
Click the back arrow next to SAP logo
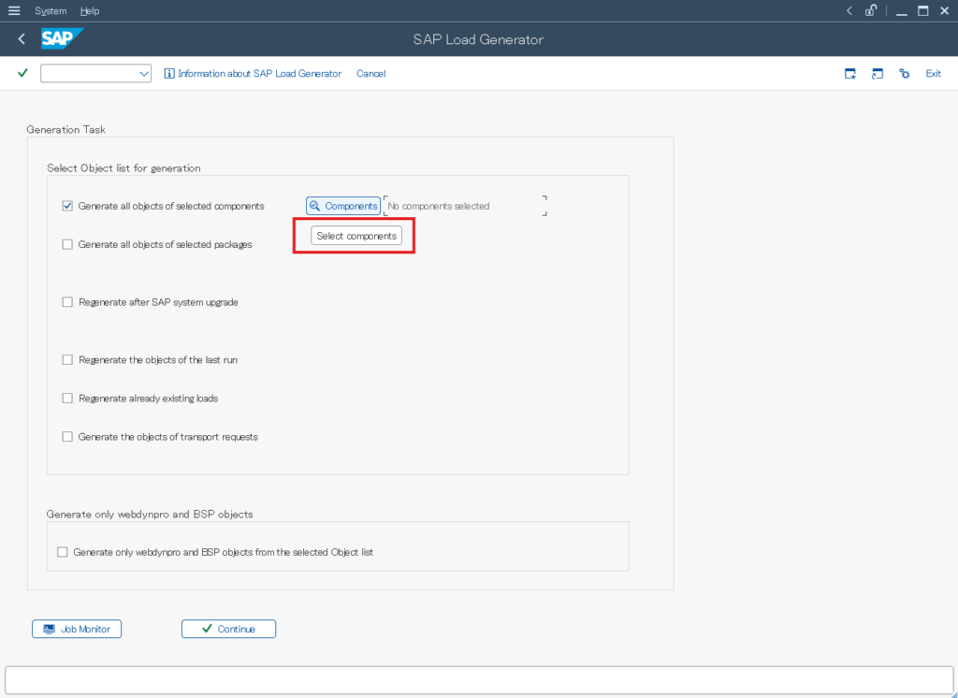point(21,39)
